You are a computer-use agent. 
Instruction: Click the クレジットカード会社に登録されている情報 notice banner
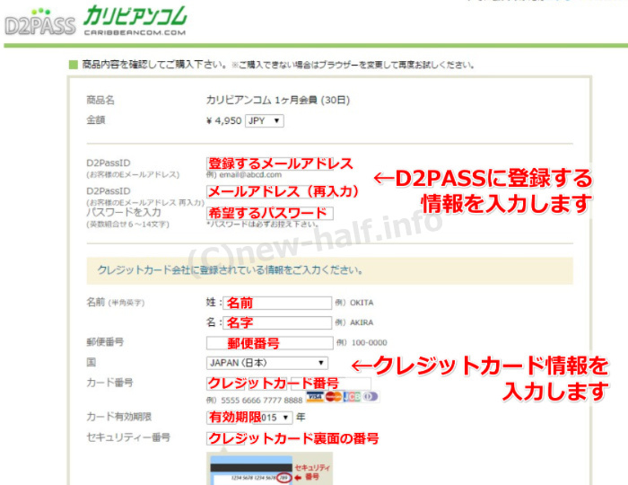click(x=329, y=270)
